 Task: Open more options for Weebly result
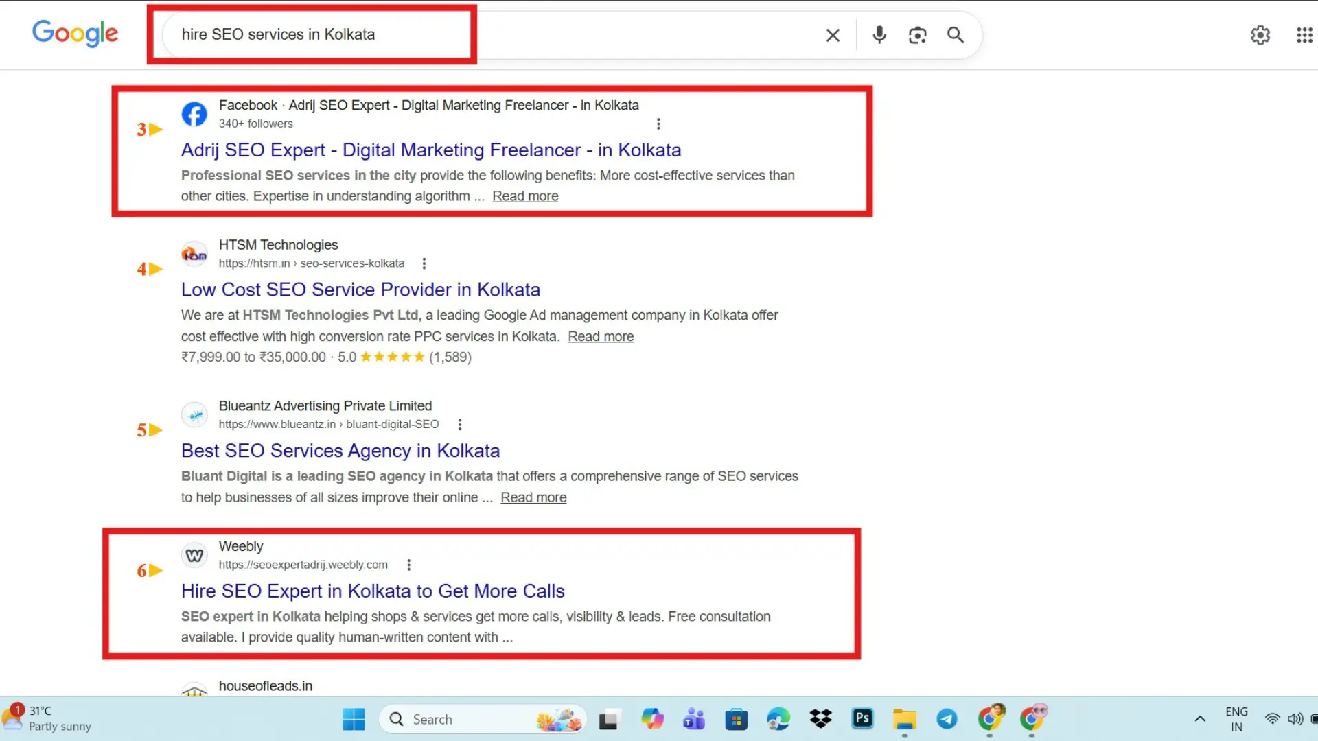pyautogui.click(x=409, y=565)
